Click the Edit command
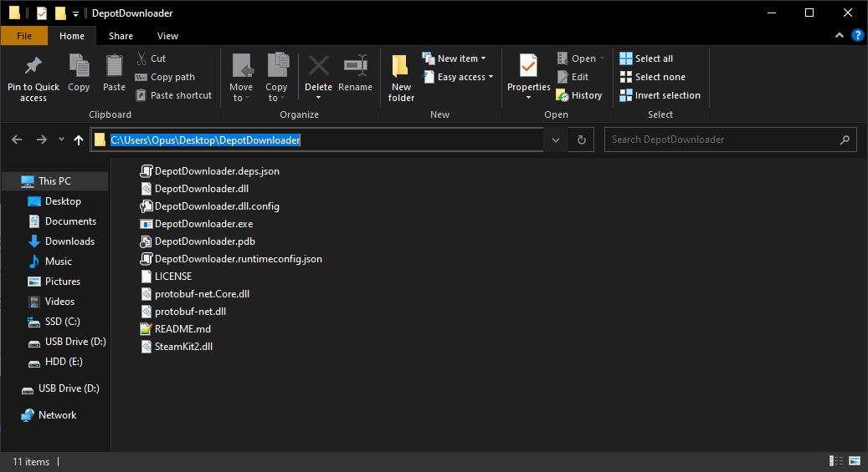Viewport: 868px width, 472px height. [x=573, y=77]
